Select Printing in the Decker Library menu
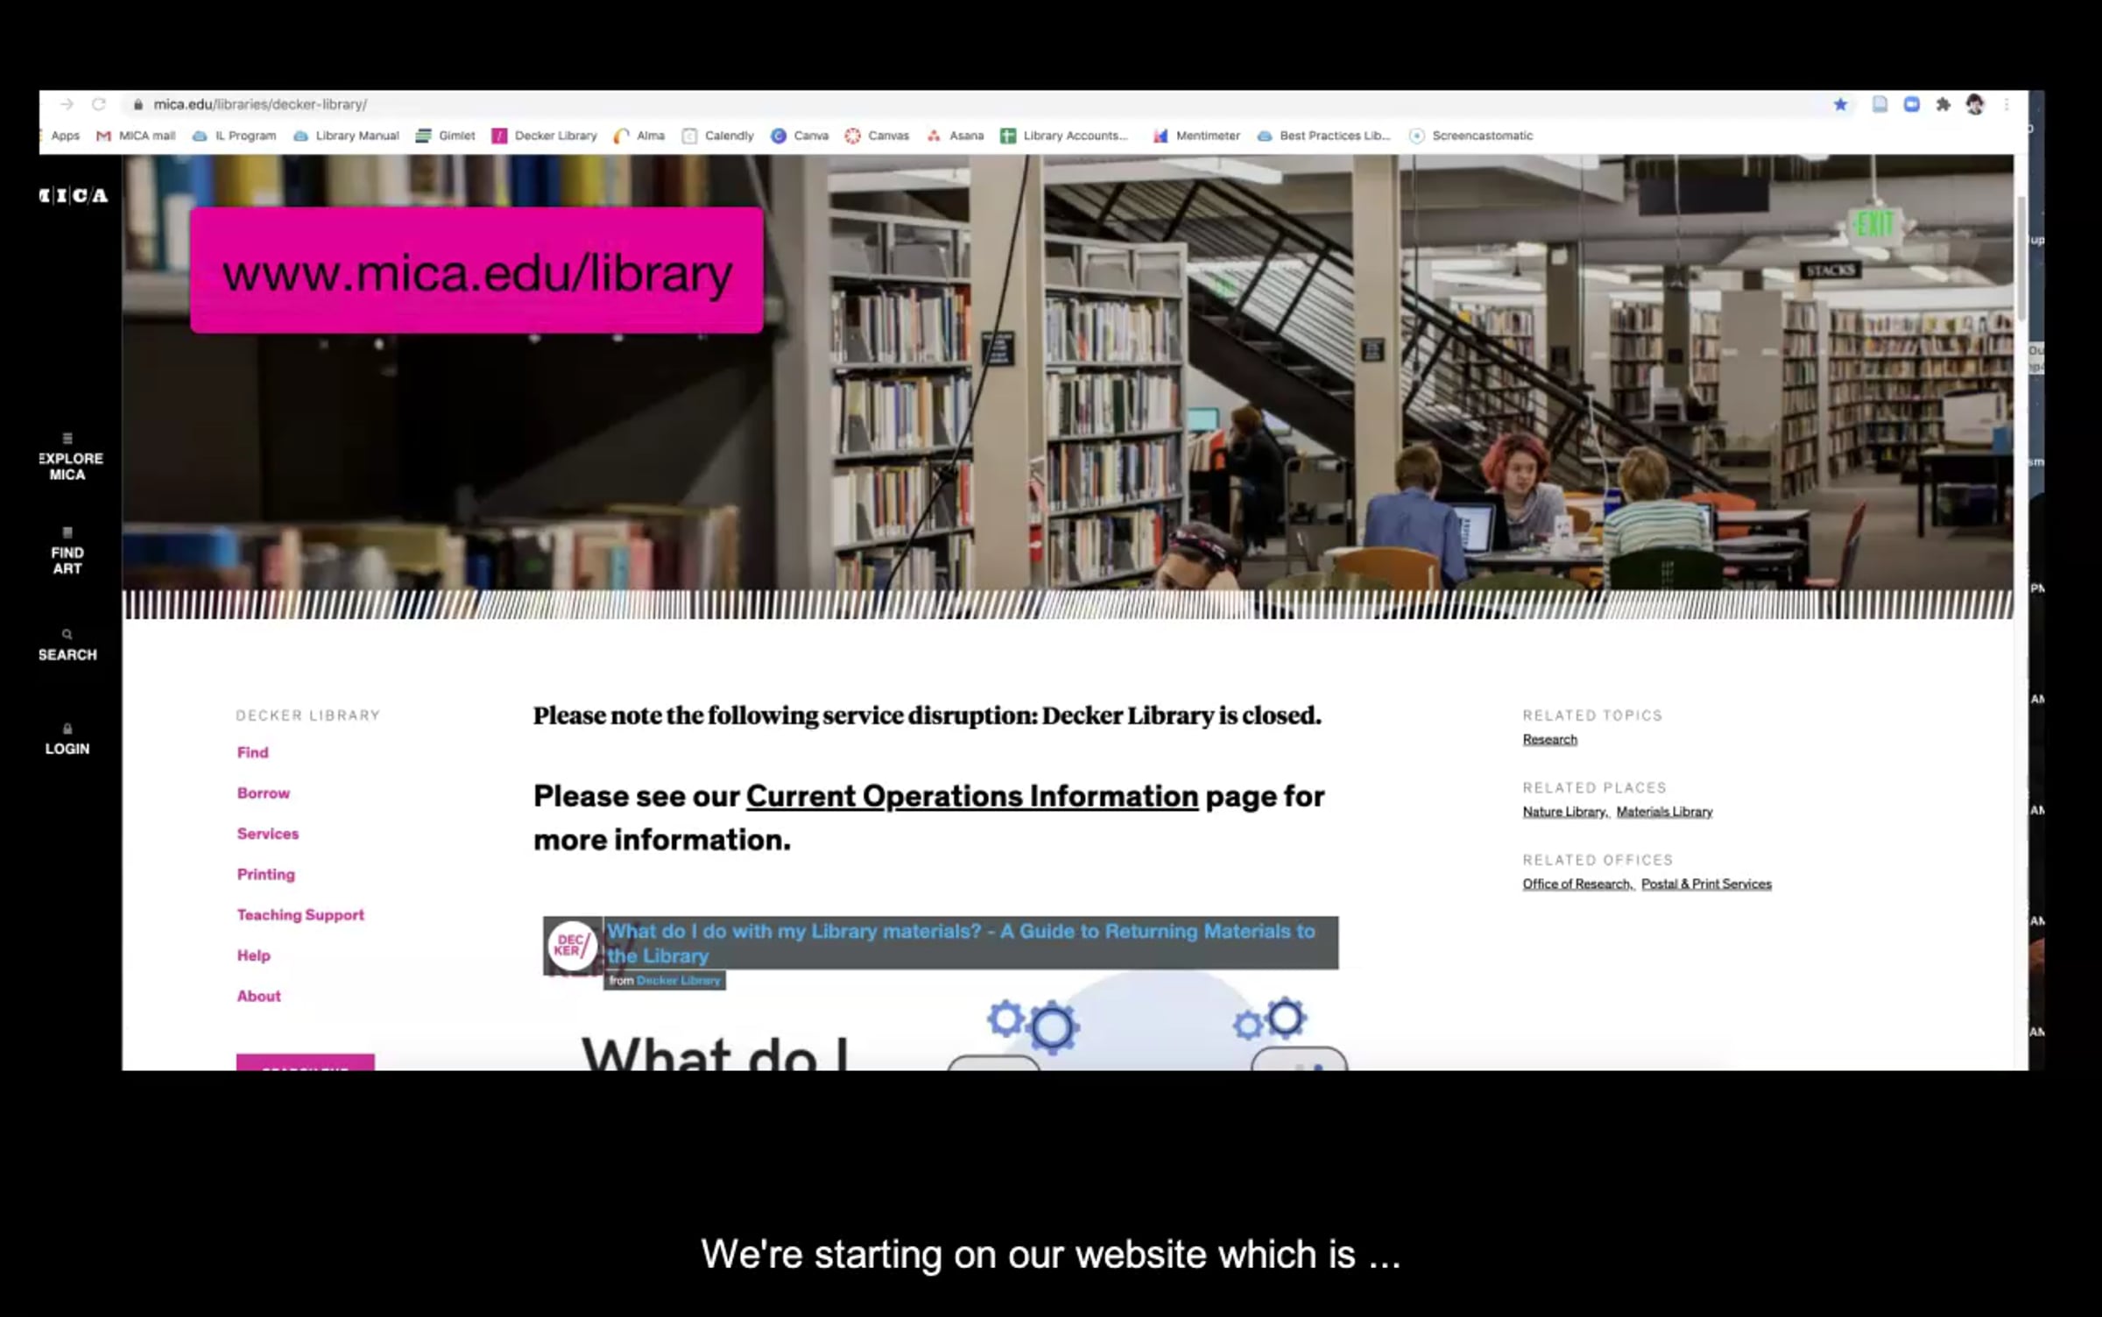Image resolution: width=2102 pixels, height=1317 pixels. click(266, 874)
